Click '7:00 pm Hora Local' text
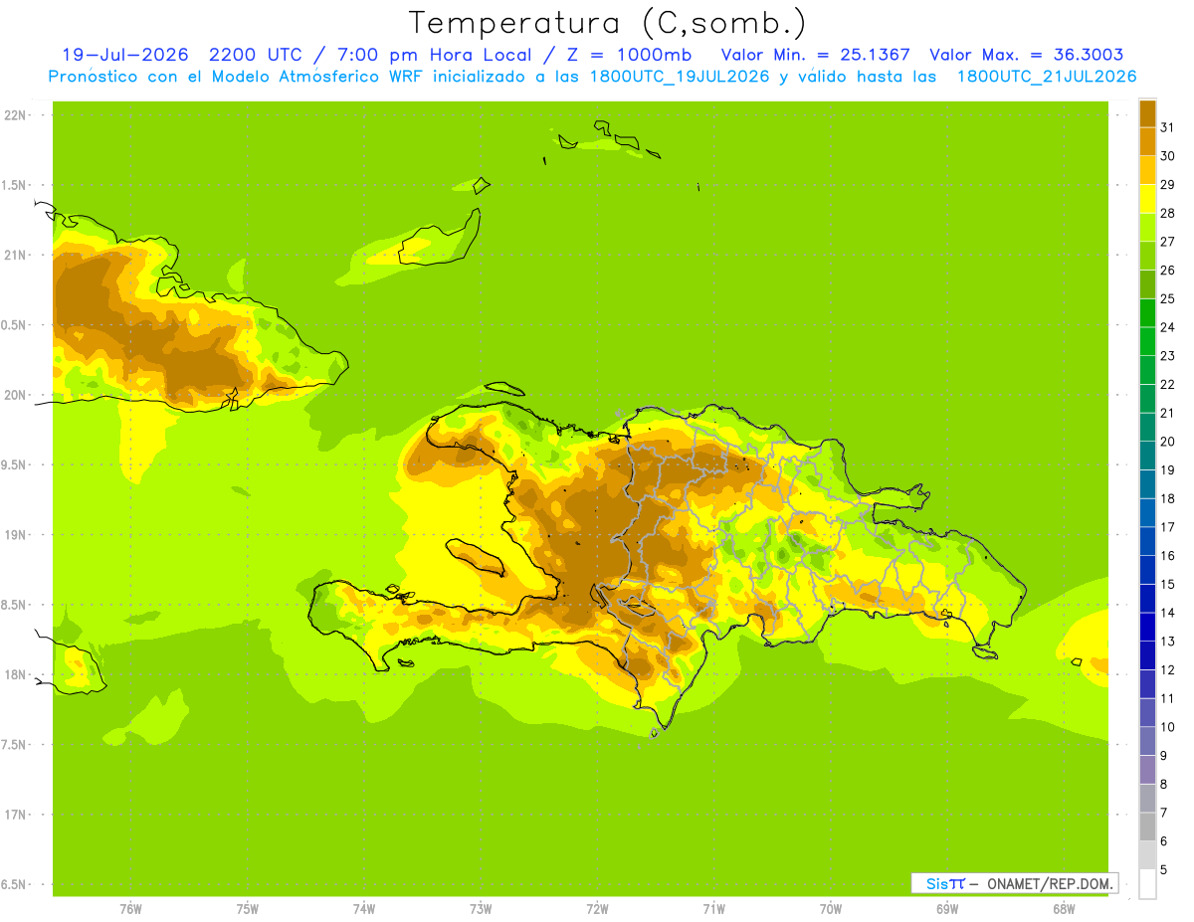Viewport: 1194px width, 922px height. pos(434,55)
